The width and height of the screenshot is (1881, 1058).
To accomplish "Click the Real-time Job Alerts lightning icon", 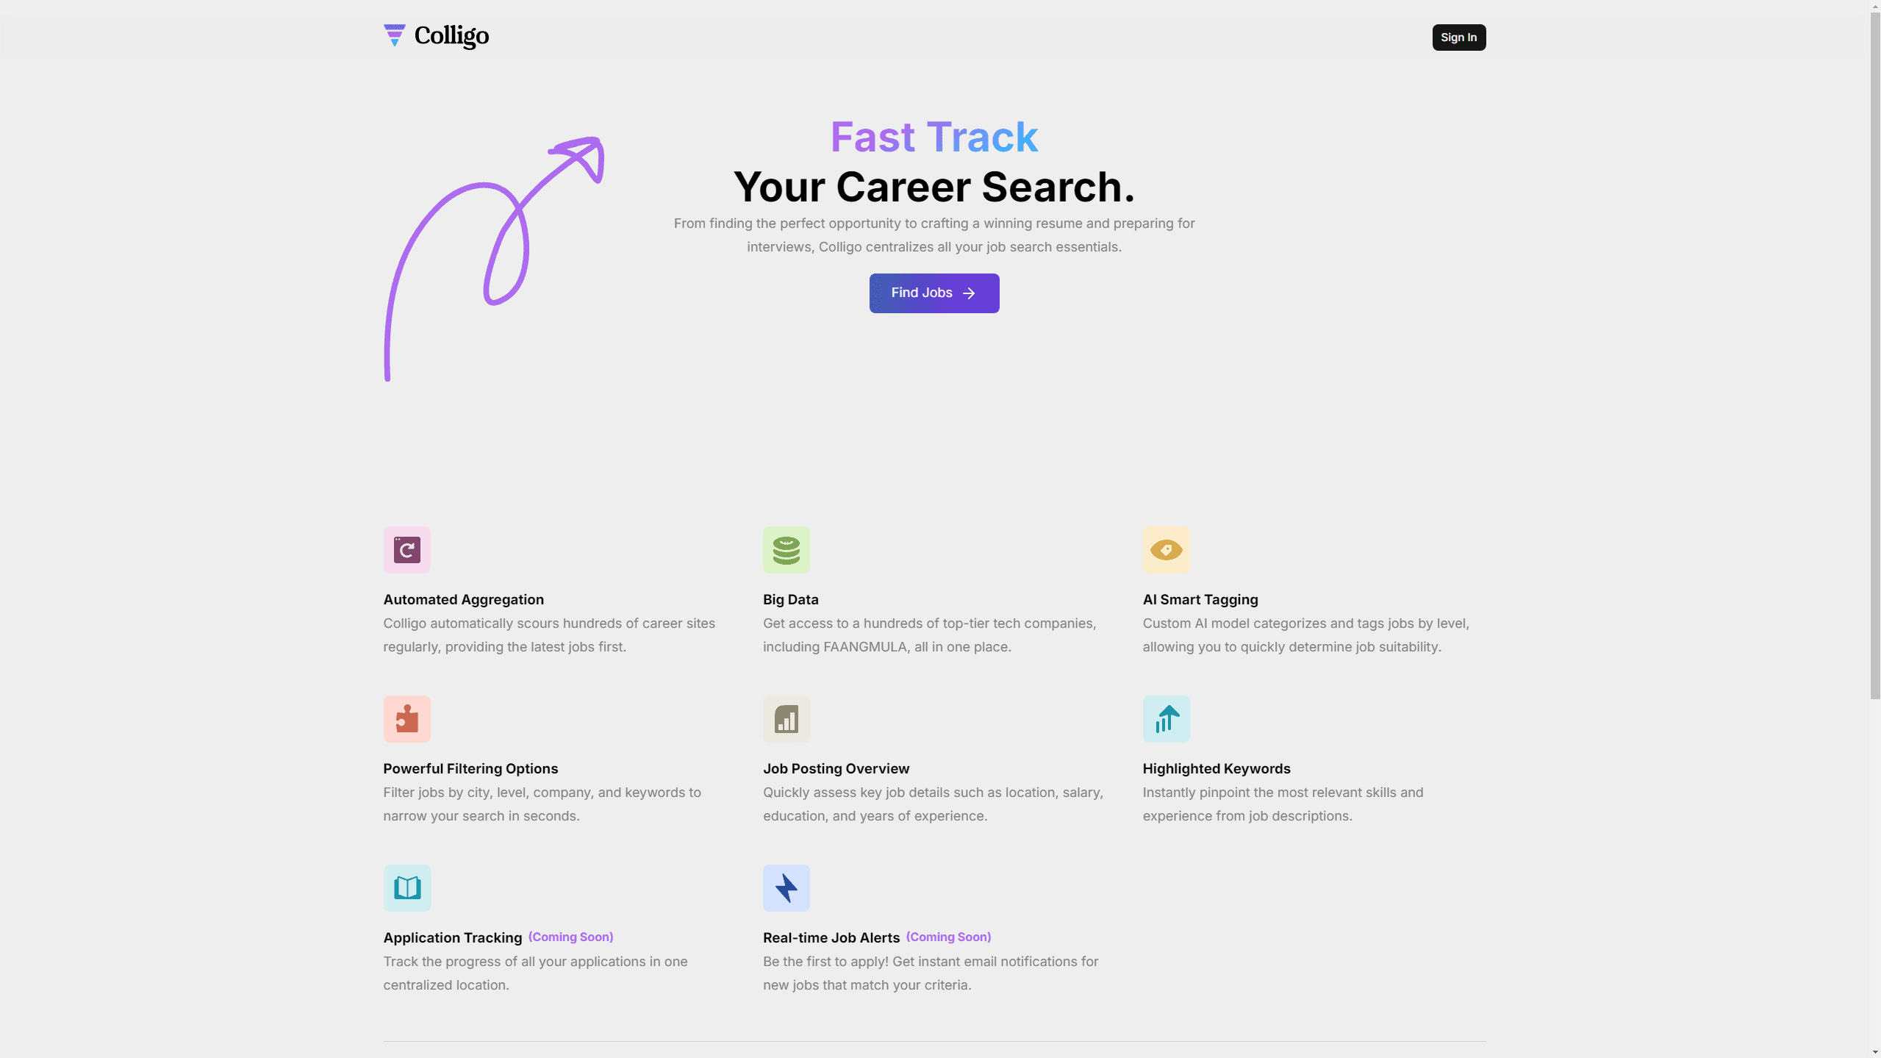I will pyautogui.click(x=786, y=888).
